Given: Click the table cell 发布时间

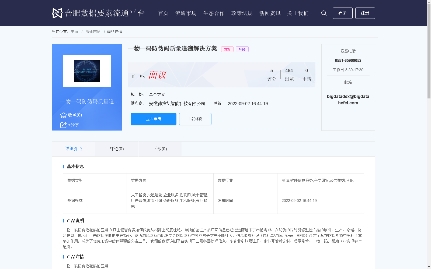Looking at the screenshot, I should tap(245, 201).
